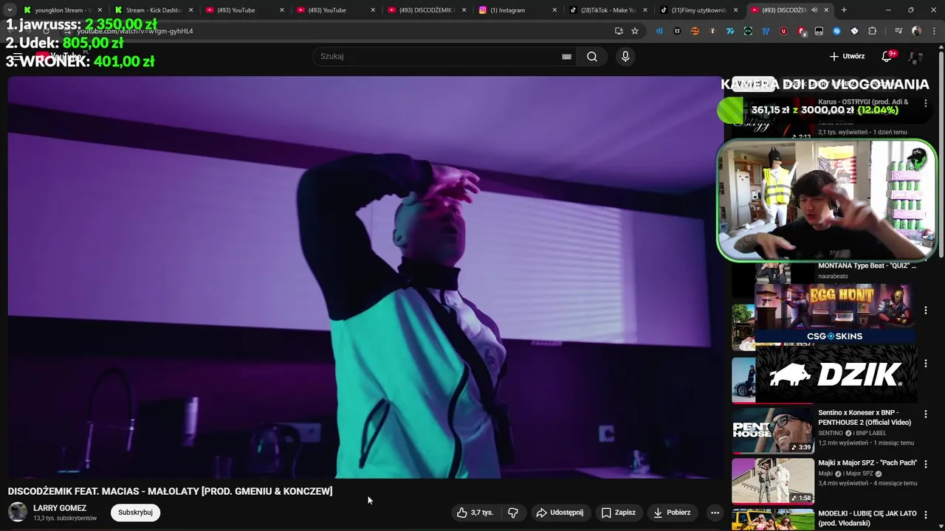Open the new tab plus button

coord(844,10)
